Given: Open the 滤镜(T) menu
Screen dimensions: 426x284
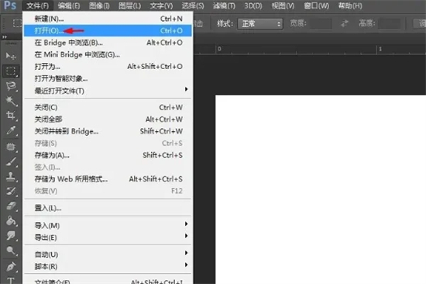Looking at the screenshot, I should coord(224,5).
